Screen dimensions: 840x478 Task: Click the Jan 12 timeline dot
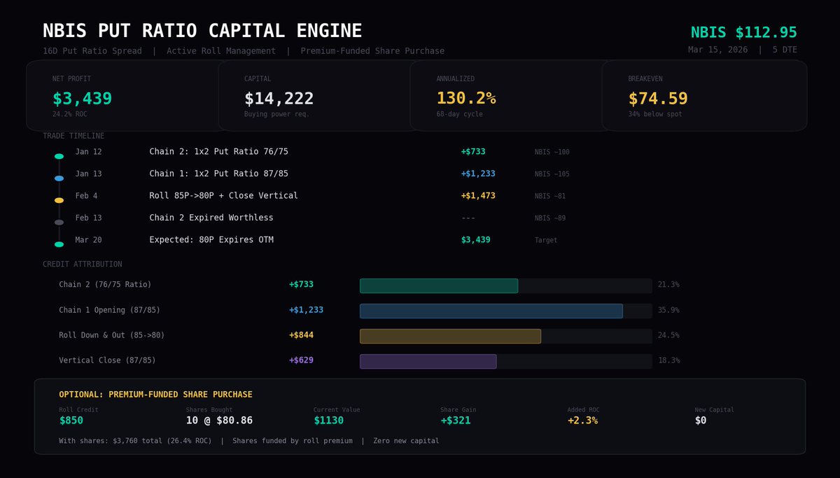[59, 156]
